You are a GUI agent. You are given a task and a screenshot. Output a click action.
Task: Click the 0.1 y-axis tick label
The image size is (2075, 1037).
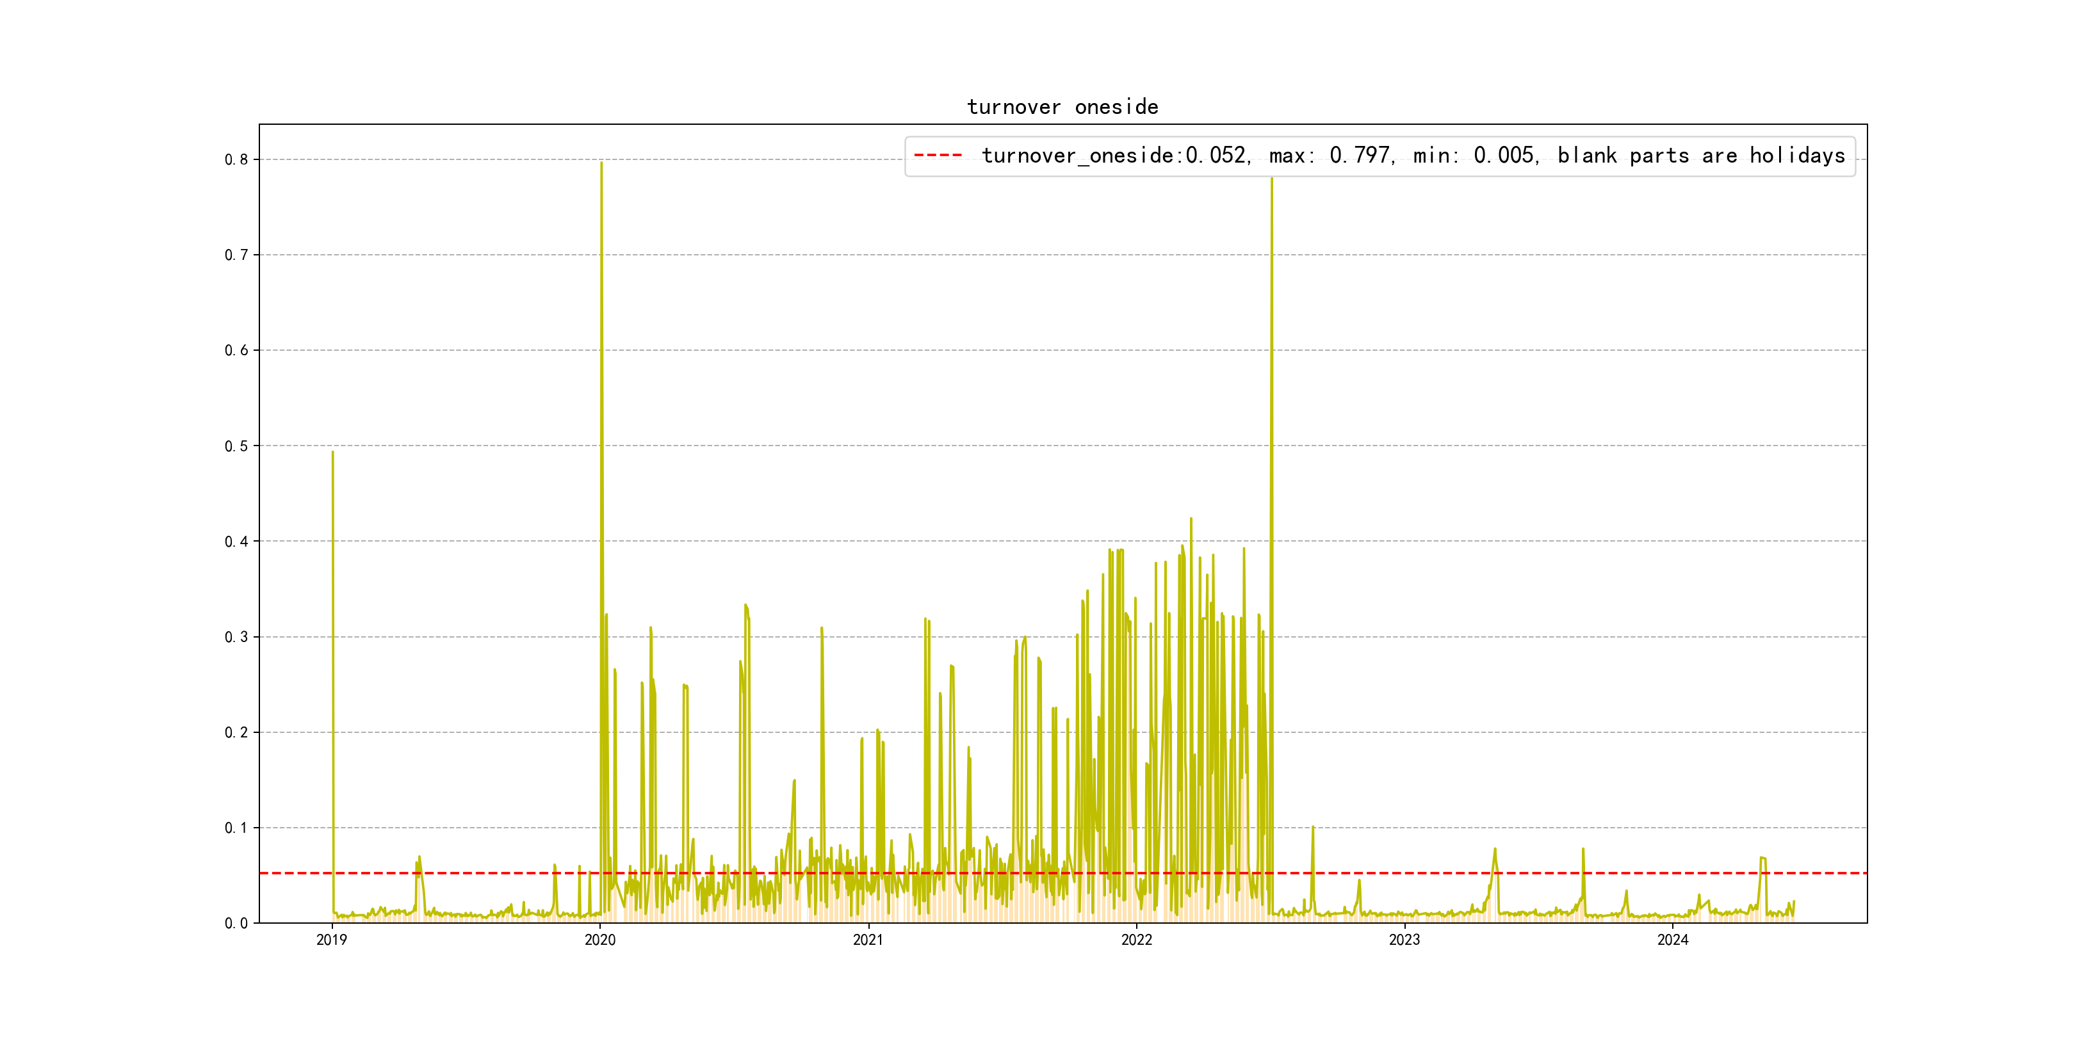(236, 828)
